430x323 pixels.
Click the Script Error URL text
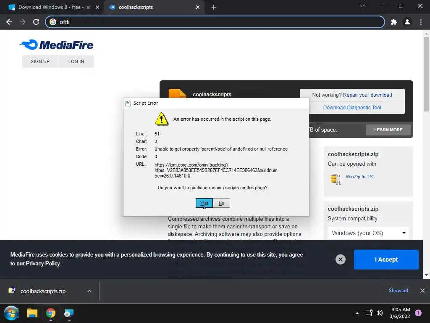pyautogui.click(x=216, y=170)
